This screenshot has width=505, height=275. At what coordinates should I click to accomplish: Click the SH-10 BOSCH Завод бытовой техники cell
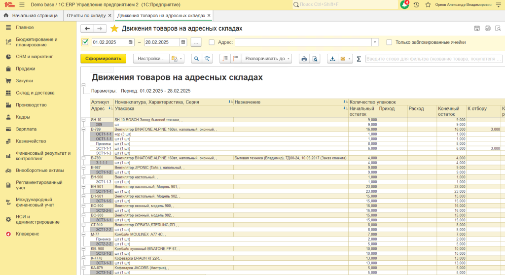174,120
